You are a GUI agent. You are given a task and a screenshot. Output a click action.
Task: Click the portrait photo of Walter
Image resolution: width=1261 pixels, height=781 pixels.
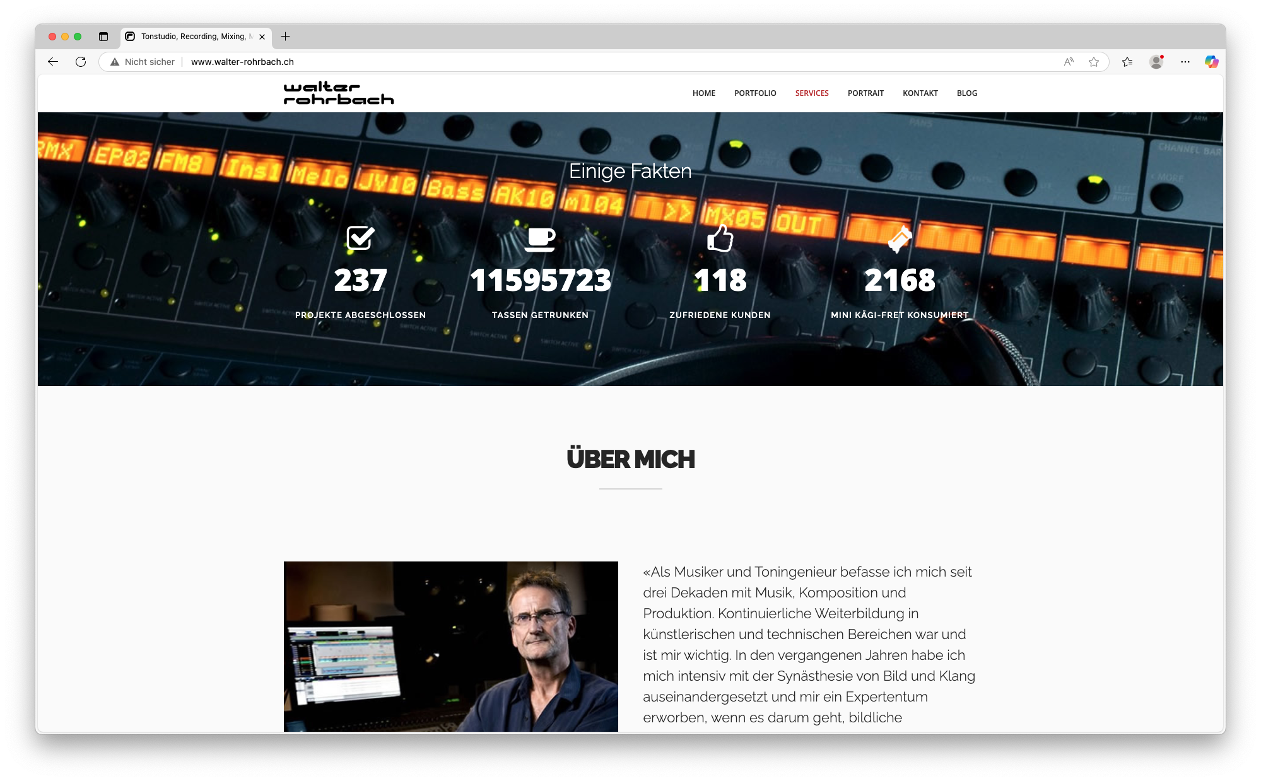tap(450, 646)
